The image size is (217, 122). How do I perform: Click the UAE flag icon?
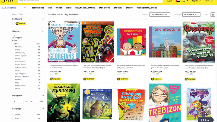click(178, 1)
